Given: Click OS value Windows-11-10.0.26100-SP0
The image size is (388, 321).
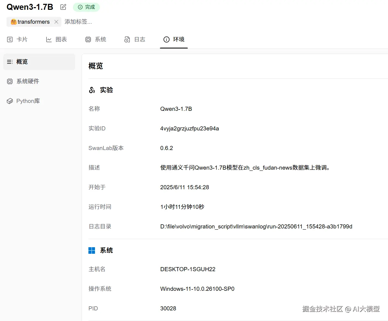Looking at the screenshot, I should coord(197,289).
